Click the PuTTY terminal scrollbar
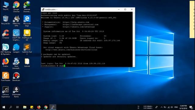The height and width of the screenshot is (110, 195). 134,39
